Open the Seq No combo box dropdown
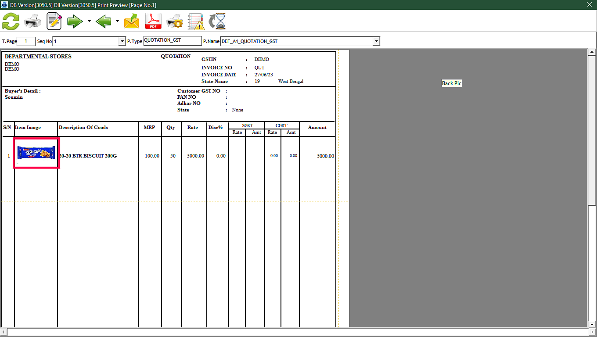Image resolution: width=597 pixels, height=337 pixels. point(122,41)
